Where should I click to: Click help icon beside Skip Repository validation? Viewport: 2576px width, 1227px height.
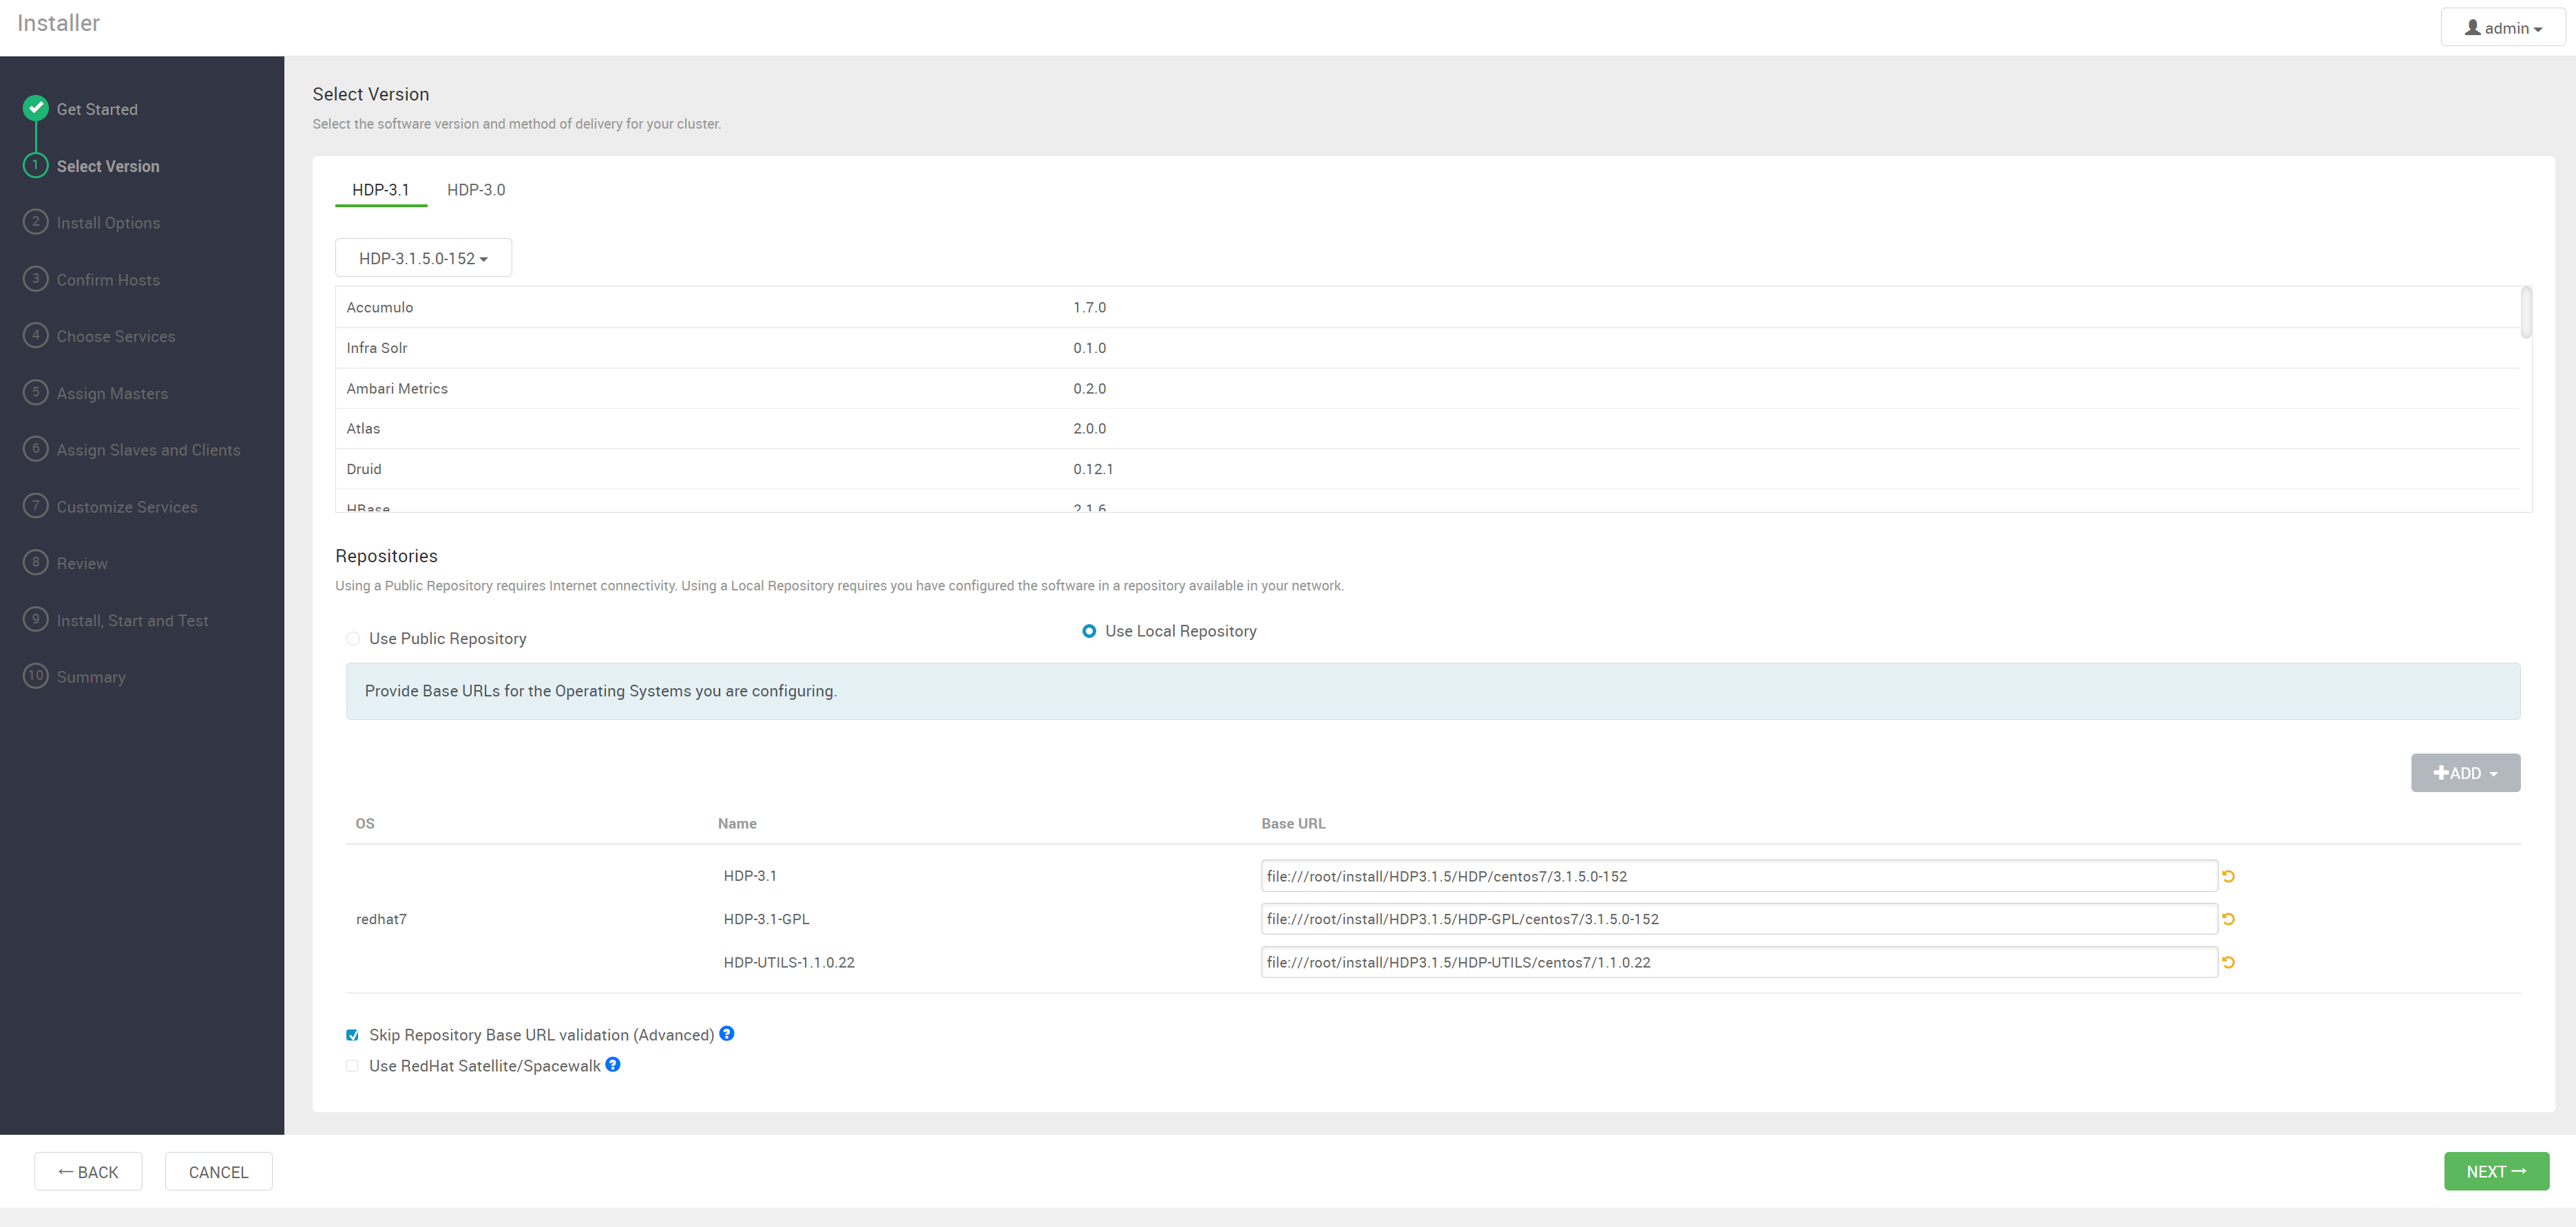coord(727,1033)
